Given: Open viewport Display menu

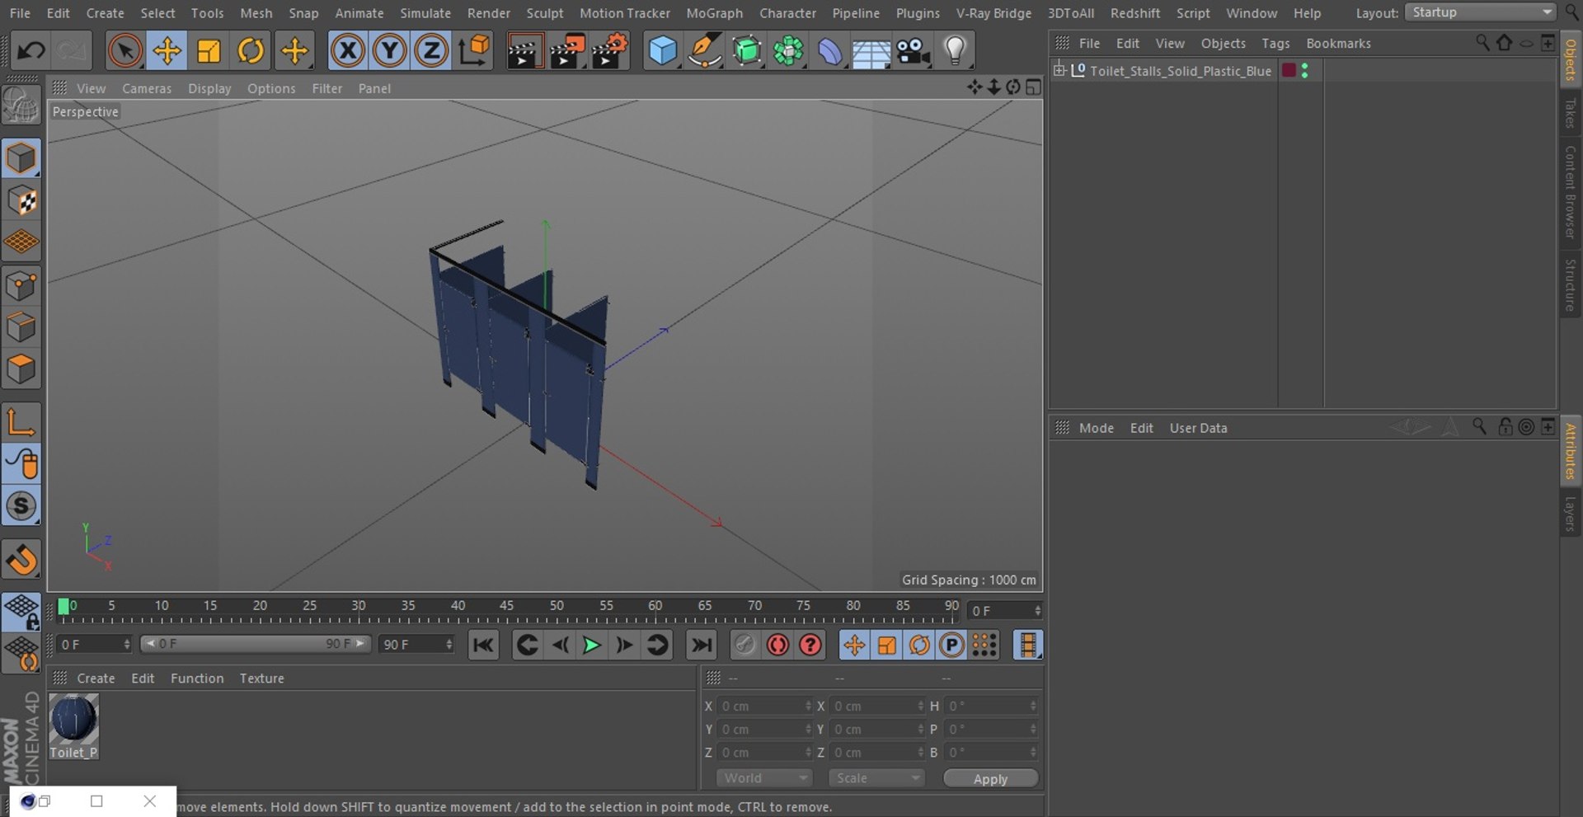Looking at the screenshot, I should [x=209, y=88].
